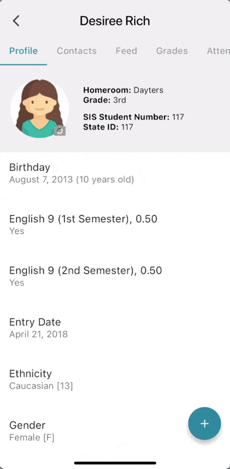
Task: Tap the floating plus button
Action: pos(205,423)
